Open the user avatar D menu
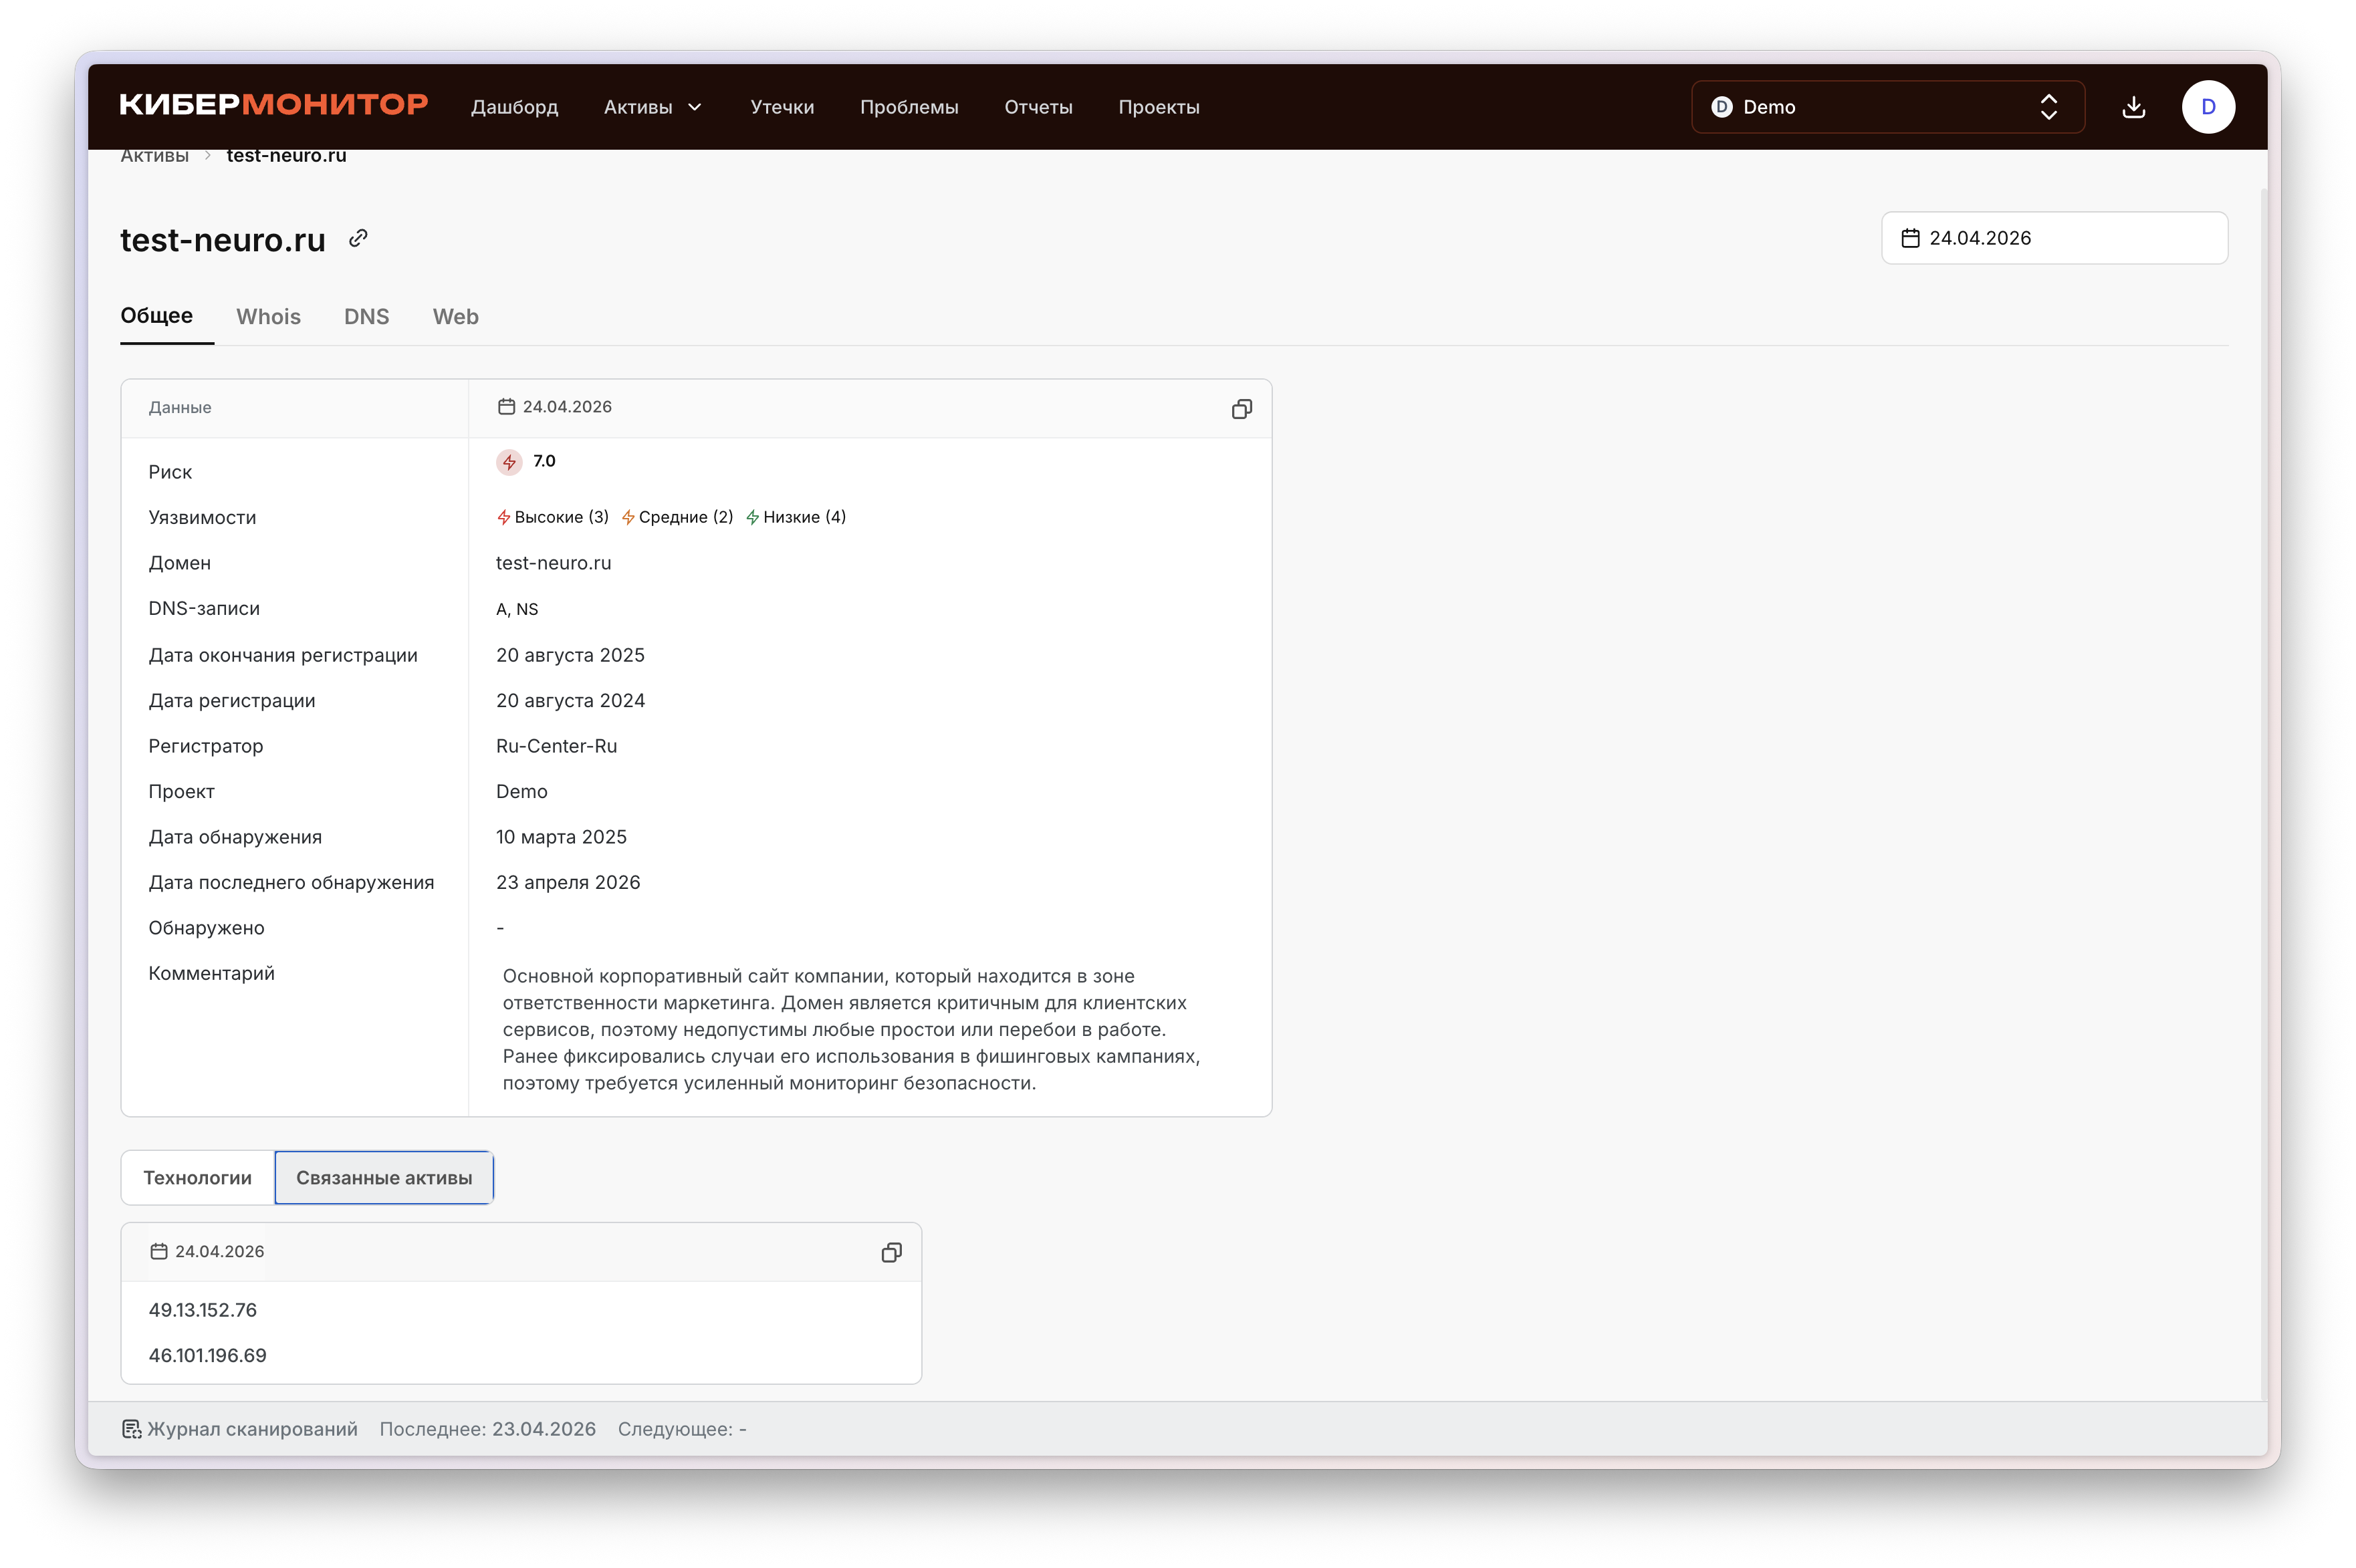The width and height of the screenshot is (2356, 1568). click(2207, 107)
